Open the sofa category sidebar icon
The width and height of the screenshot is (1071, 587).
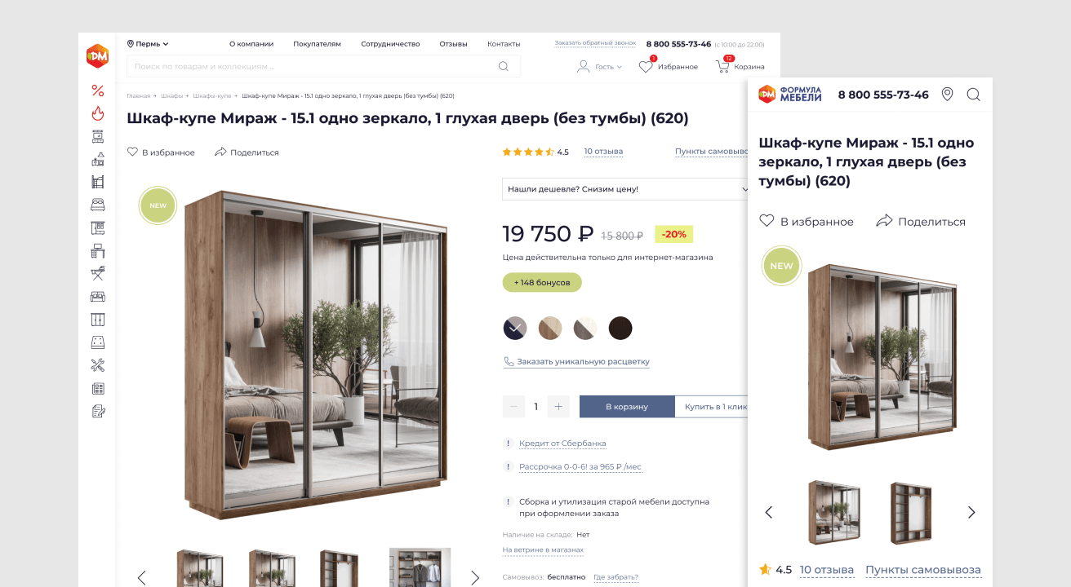98,296
